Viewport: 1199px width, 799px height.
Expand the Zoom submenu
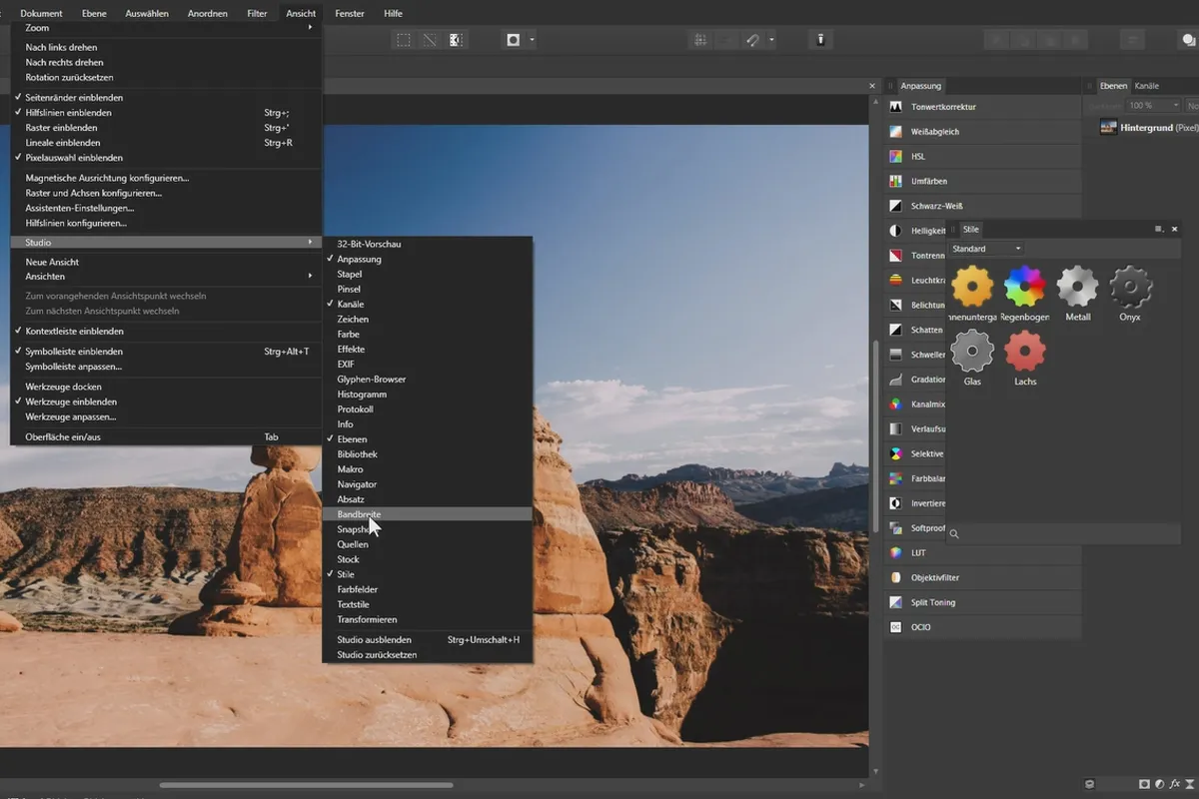pyautogui.click(x=166, y=28)
